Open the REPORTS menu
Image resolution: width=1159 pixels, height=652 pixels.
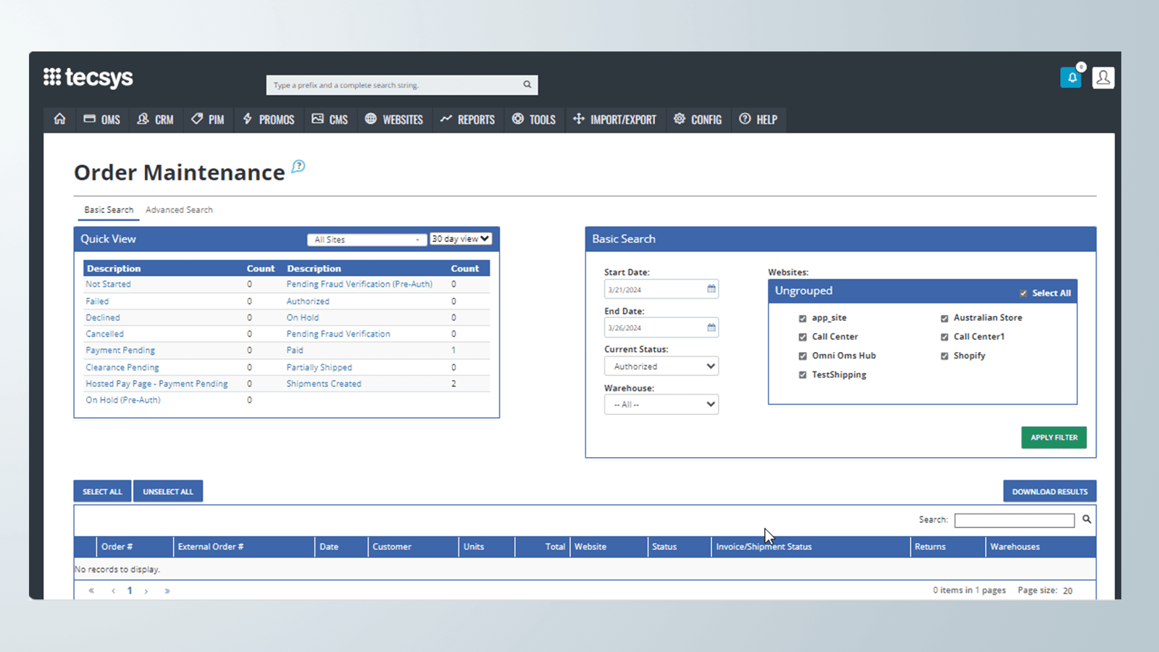click(467, 120)
